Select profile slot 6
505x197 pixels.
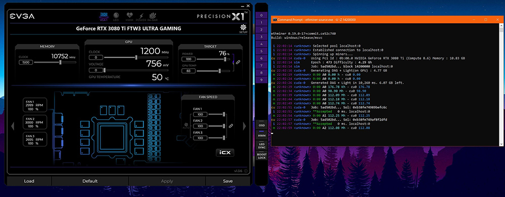pos(262,58)
